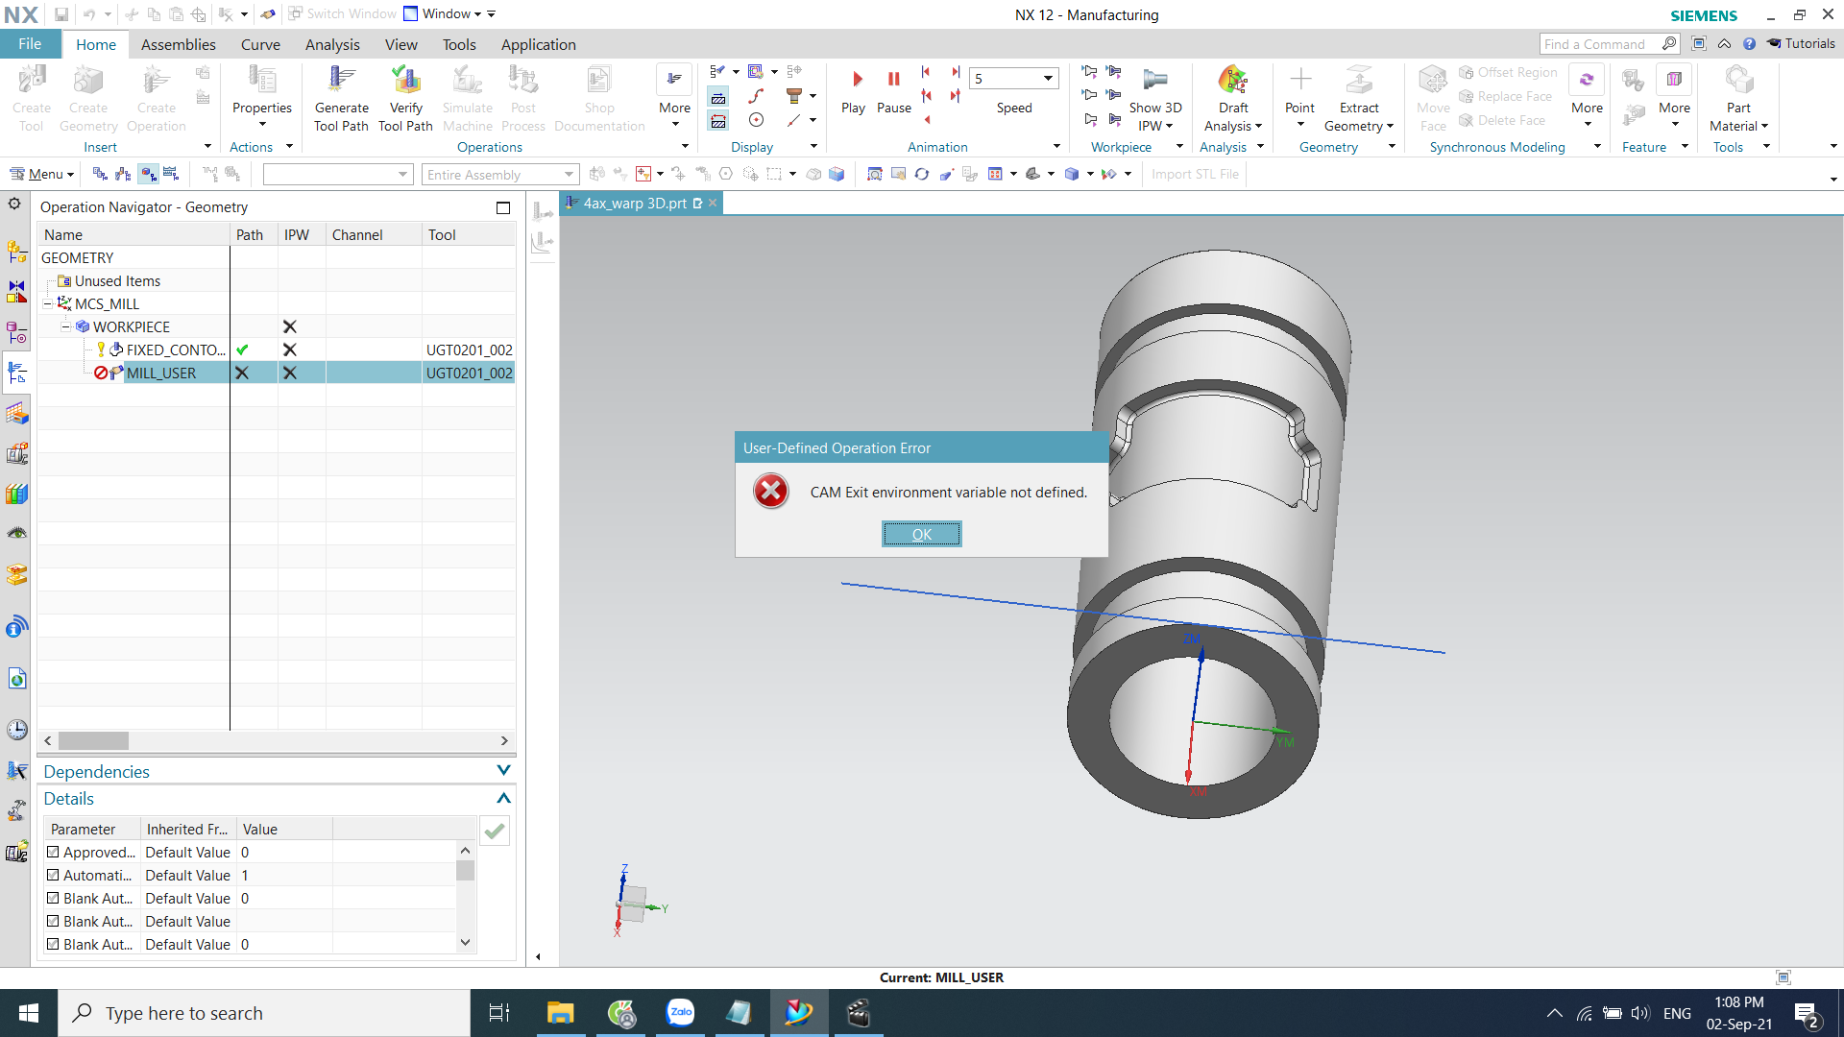Viewport: 1844px width, 1037px height.
Task: Toggle the Approved parameter checkbox
Action: click(x=54, y=852)
